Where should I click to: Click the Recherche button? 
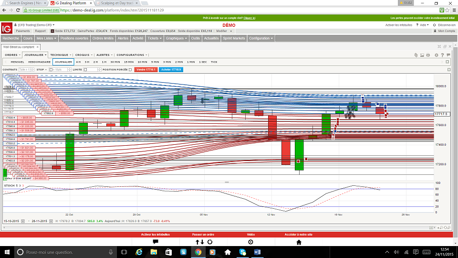point(11,38)
